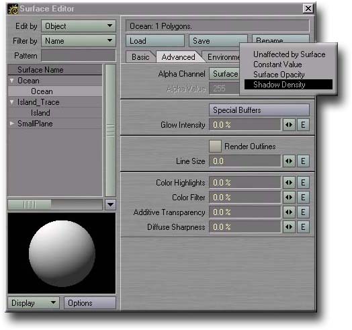Viewport: 352px width, 330px height.
Task: Click the Glow Intensity slider arrows button
Action: [289, 125]
